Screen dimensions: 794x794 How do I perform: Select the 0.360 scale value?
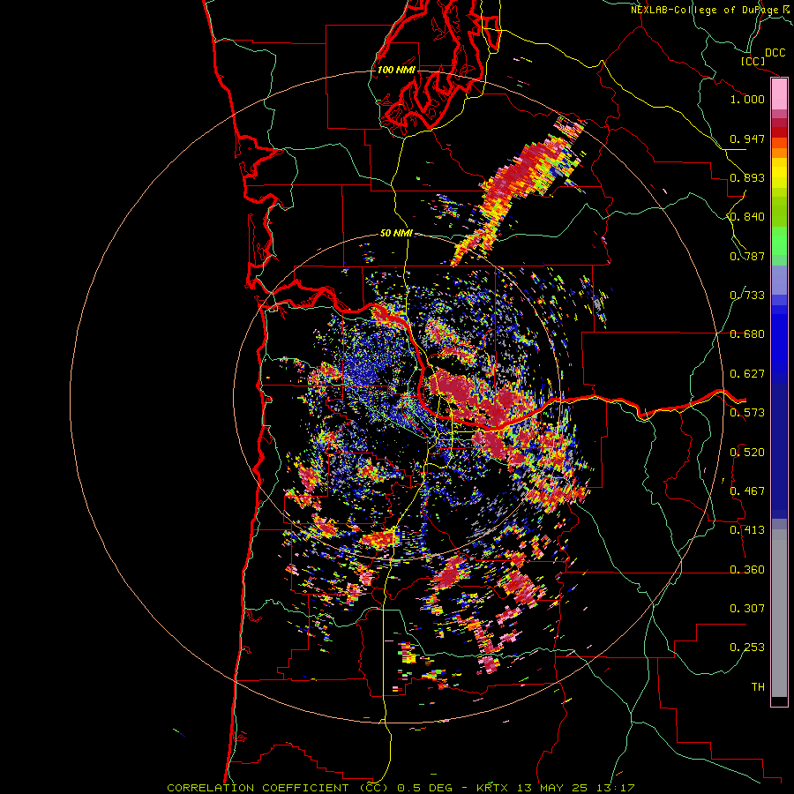[747, 570]
